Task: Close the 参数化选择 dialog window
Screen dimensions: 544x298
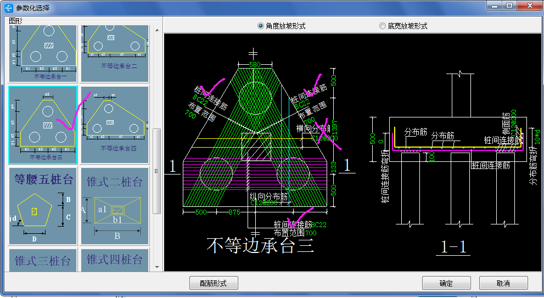Action: (529, 5)
